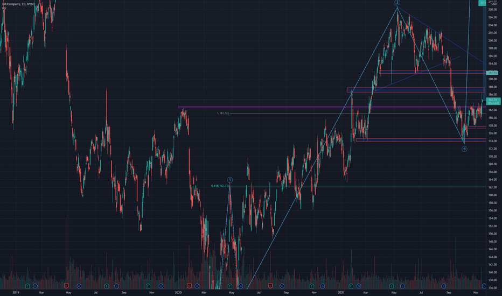502x296 pixels.
Task: Show the earnings marker before Nov 2019
Action: (148, 286)
